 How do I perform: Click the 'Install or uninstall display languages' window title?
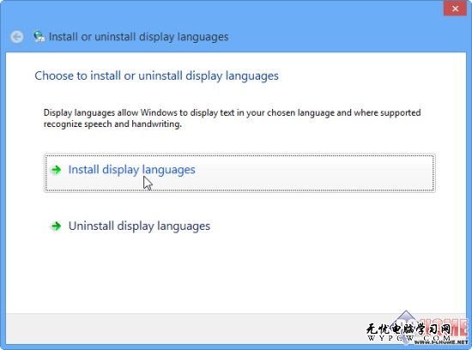[x=138, y=37]
